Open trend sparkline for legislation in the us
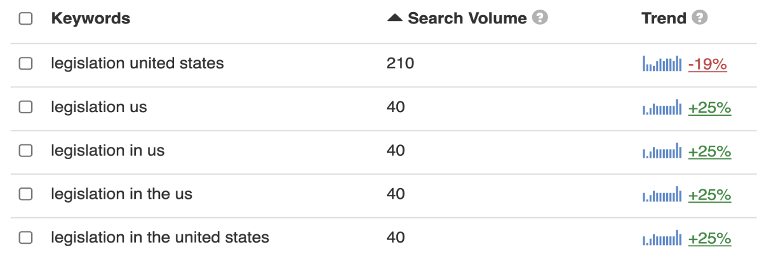 662,194
